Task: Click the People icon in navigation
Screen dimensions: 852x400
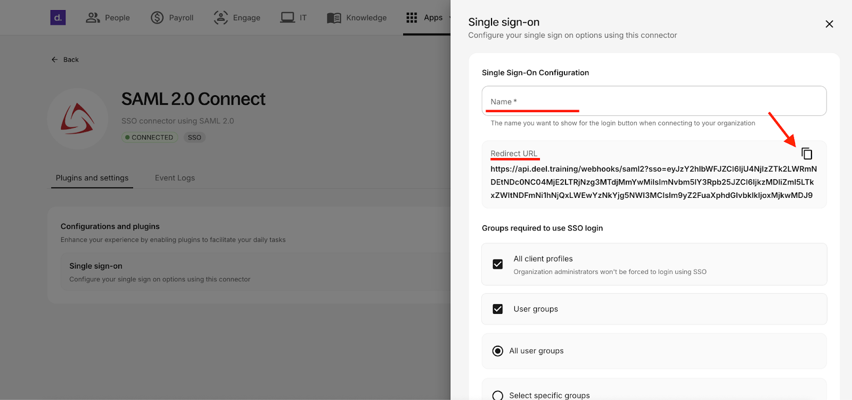Action: 93,18
